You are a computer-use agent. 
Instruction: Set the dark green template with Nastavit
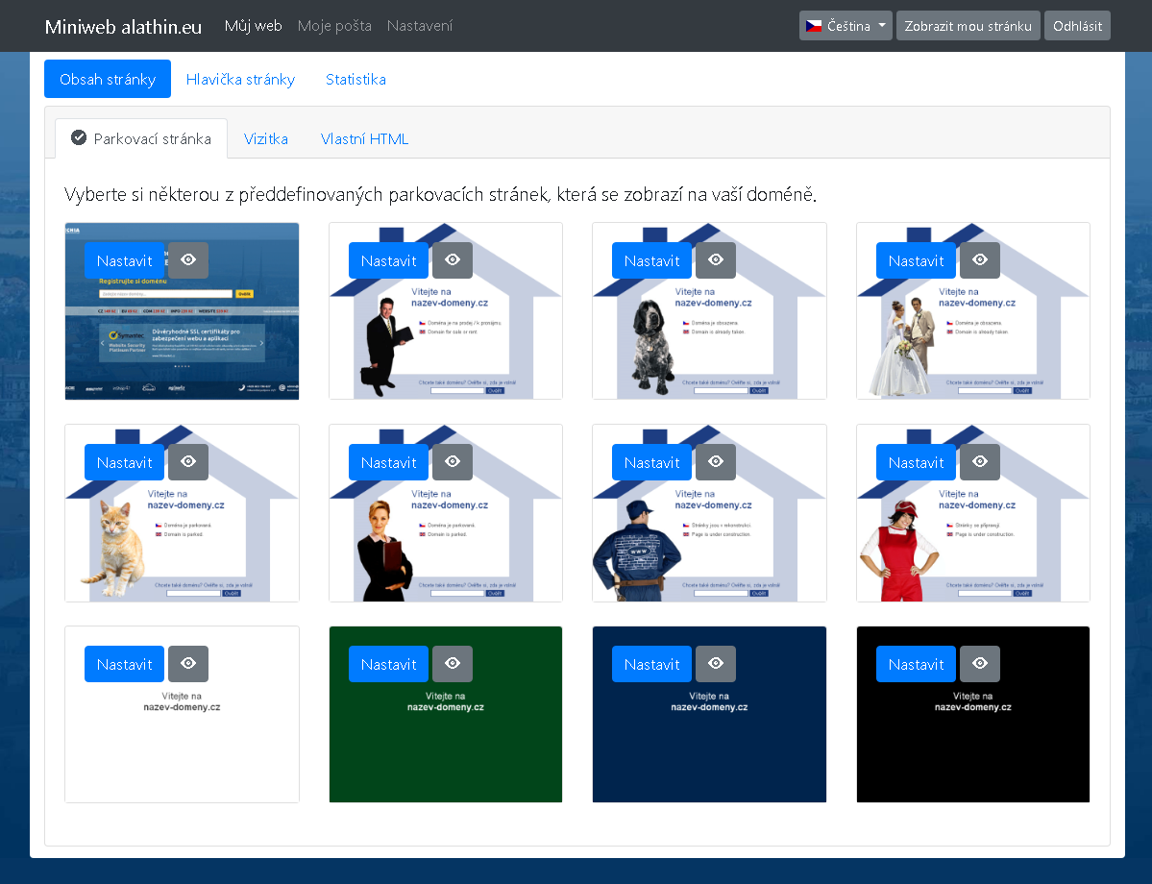(388, 664)
